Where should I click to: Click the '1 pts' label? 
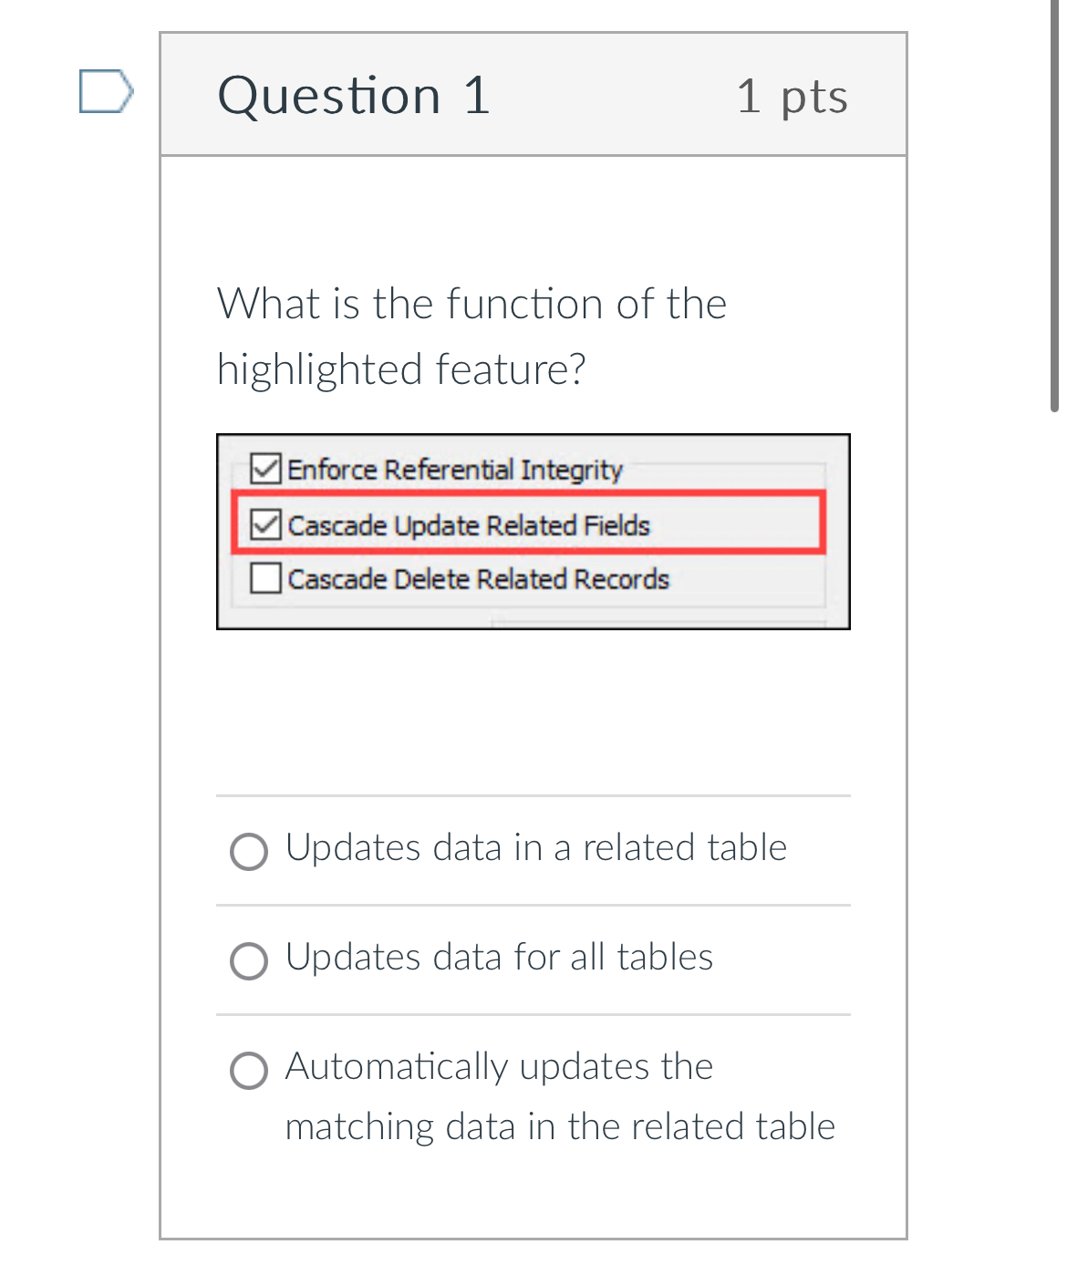click(793, 96)
